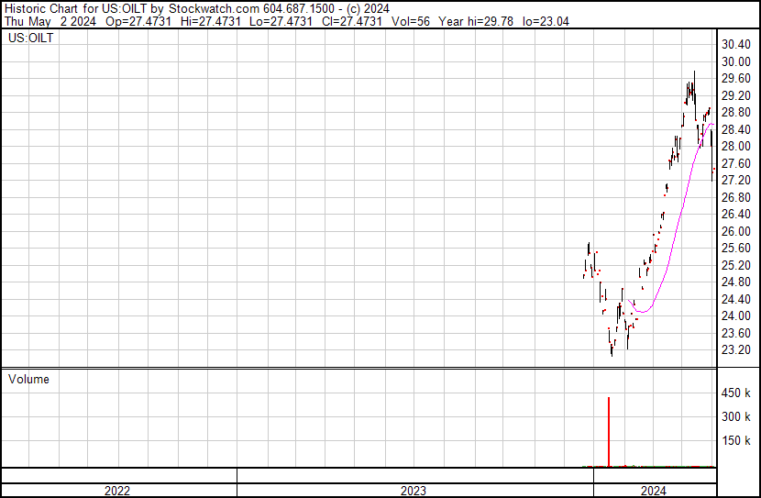Click the 24.80 price axis label
This screenshot has height=498, width=761.
(x=736, y=282)
